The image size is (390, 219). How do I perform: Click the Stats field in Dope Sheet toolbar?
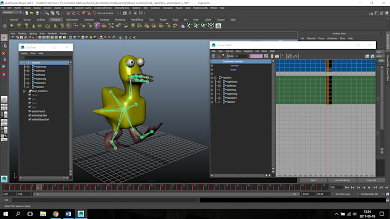pyautogui.click(x=241, y=56)
